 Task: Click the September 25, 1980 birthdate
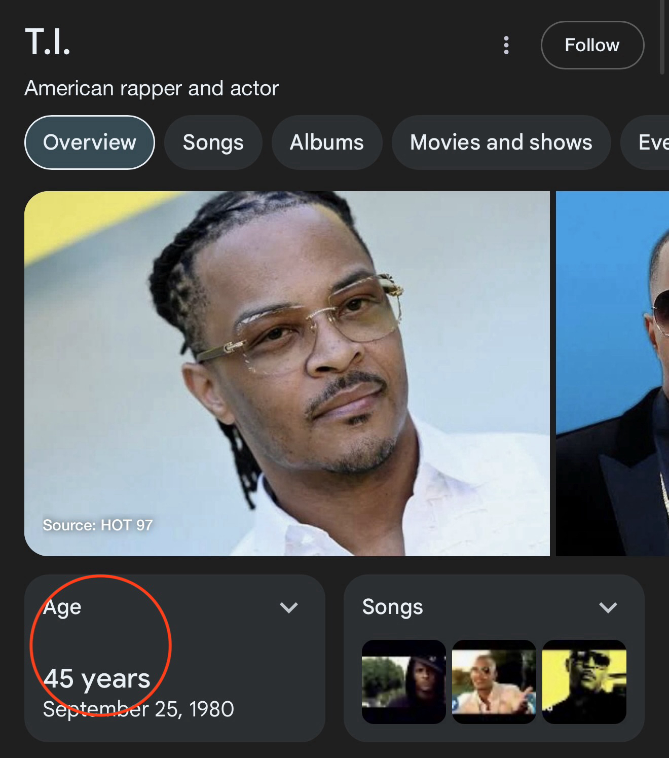click(x=138, y=709)
